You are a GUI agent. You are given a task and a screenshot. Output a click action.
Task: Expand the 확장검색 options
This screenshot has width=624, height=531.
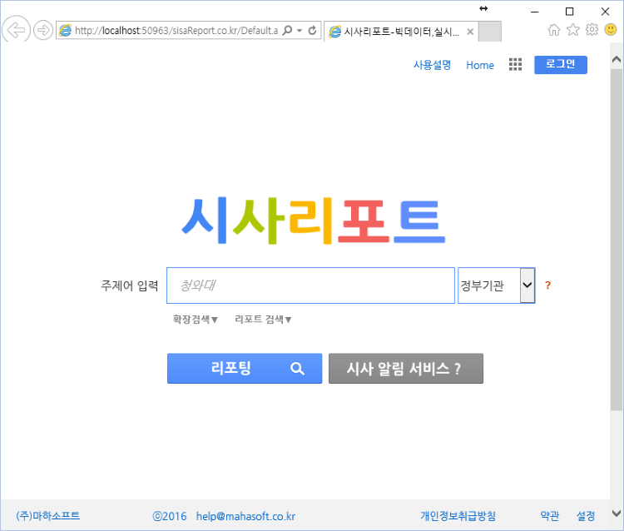tap(195, 320)
